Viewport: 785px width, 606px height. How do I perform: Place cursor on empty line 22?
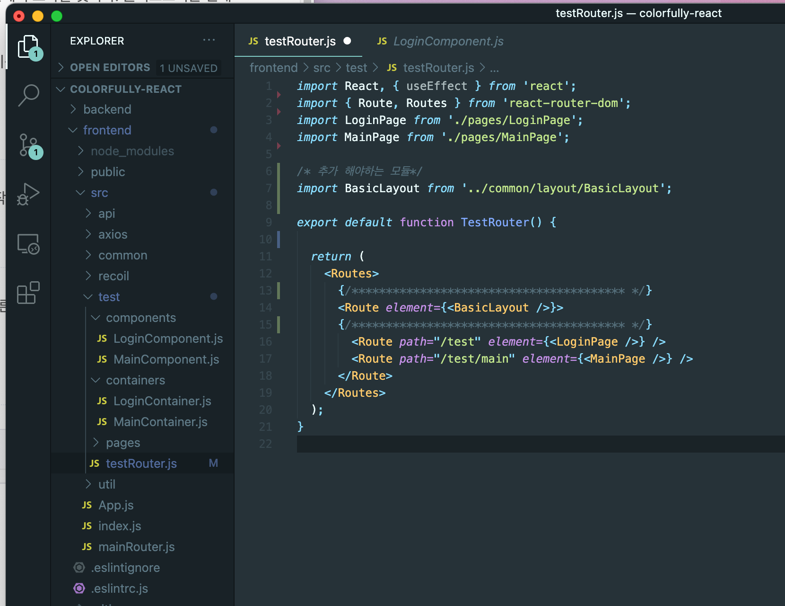click(x=541, y=444)
